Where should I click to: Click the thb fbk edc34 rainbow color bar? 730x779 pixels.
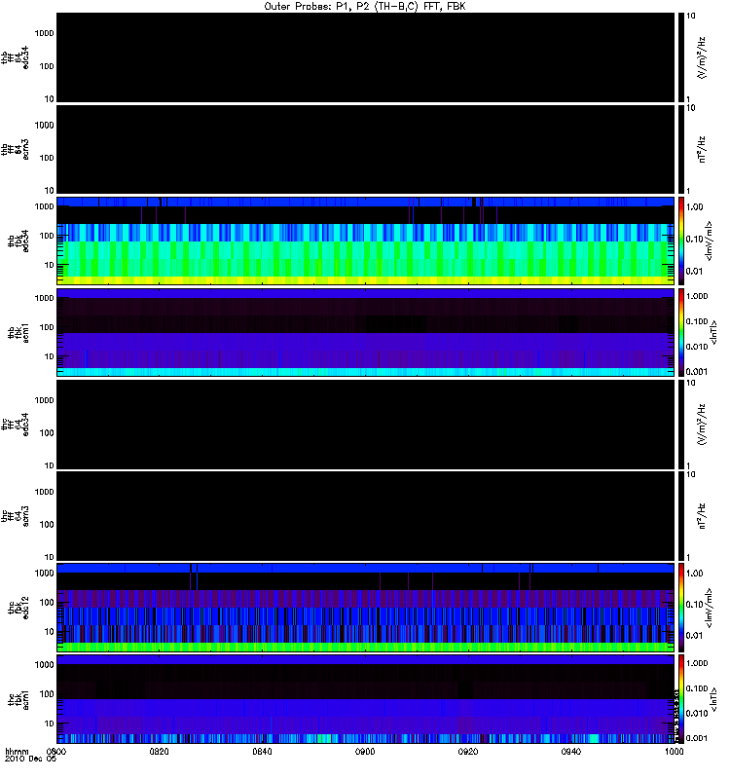pyautogui.click(x=681, y=241)
